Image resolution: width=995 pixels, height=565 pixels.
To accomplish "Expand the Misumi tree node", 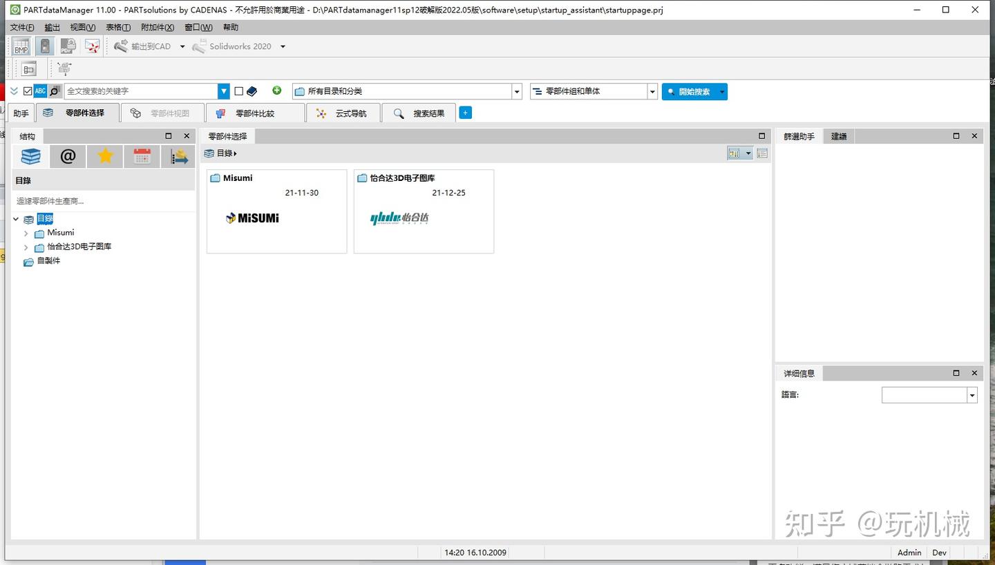I will (26, 233).
